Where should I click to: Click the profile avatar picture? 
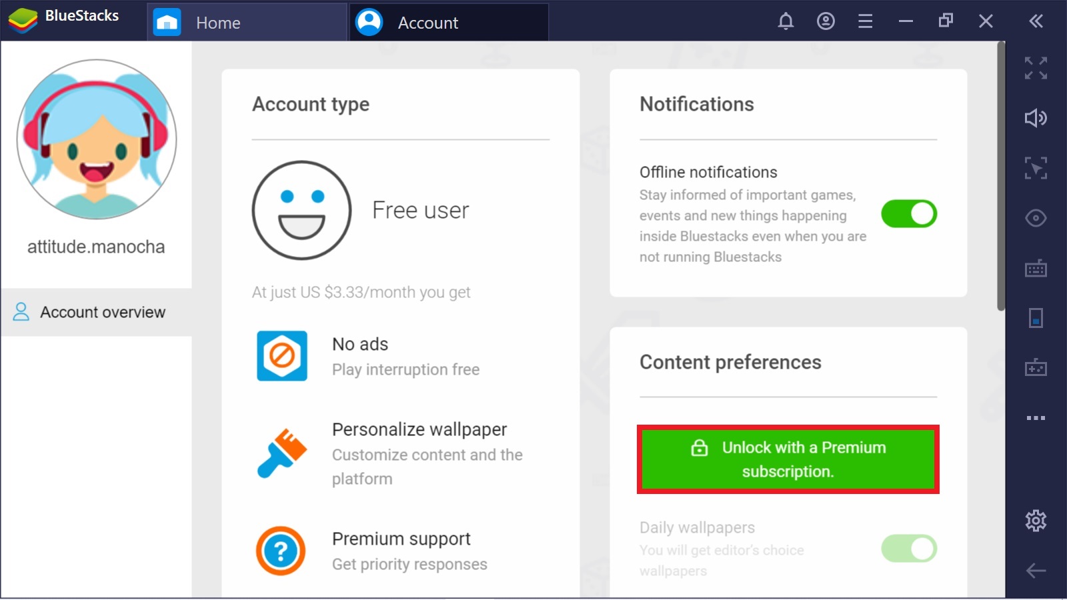97,139
